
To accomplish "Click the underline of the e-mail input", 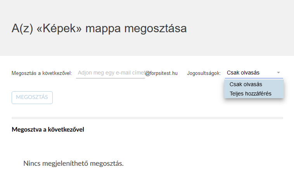I will pos(111,78).
